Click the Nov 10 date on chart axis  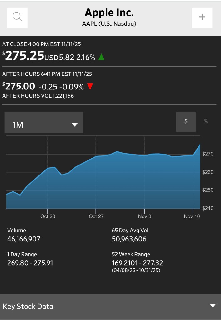[x=192, y=216]
